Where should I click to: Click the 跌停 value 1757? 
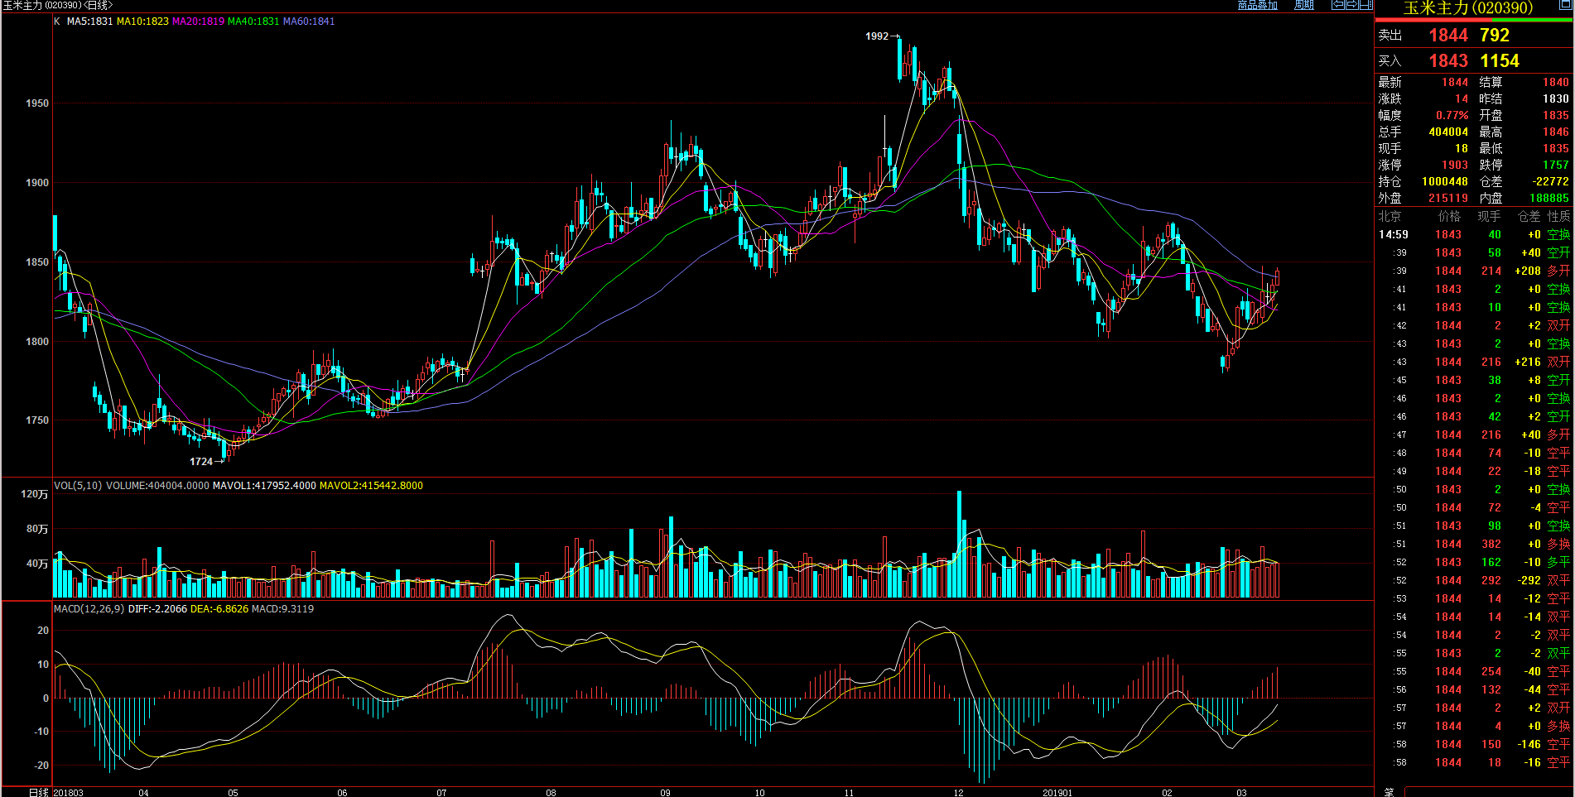pyautogui.click(x=1556, y=165)
